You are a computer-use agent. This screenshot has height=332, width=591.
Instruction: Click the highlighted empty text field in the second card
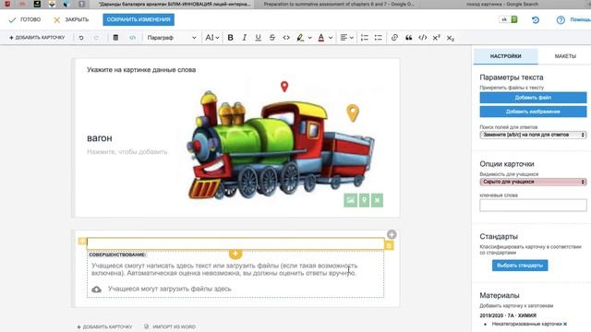pos(235,243)
